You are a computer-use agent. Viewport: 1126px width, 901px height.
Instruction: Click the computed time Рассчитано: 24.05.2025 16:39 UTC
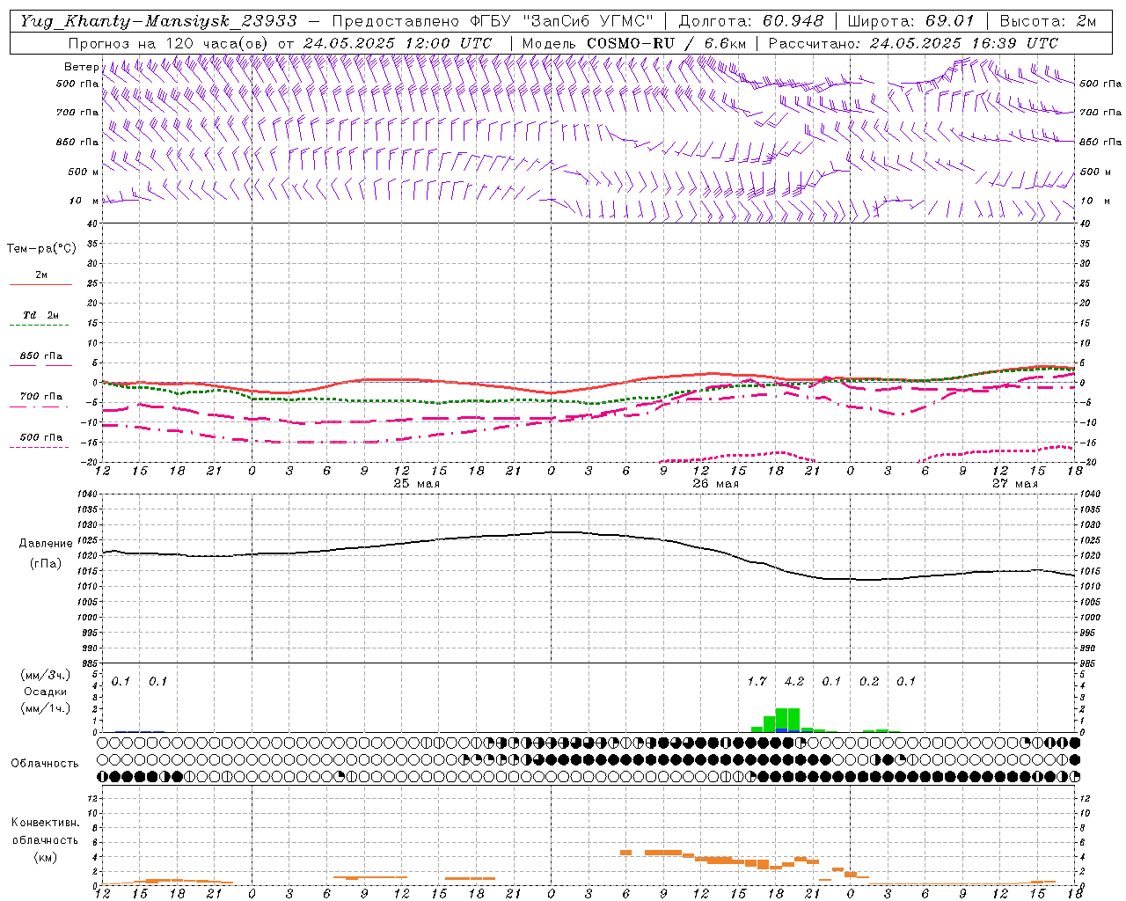pos(913,43)
